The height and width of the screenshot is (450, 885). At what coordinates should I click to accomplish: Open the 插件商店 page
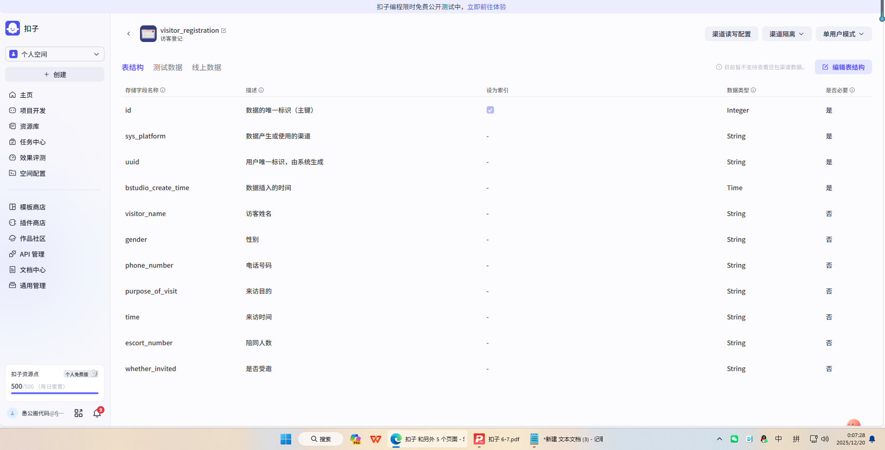(32, 222)
